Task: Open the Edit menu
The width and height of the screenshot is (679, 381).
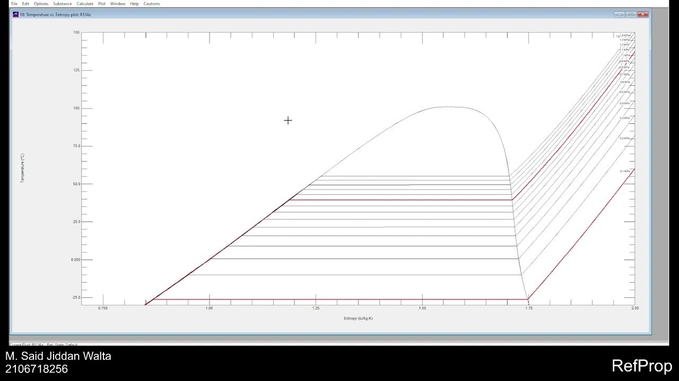Action: (25, 4)
